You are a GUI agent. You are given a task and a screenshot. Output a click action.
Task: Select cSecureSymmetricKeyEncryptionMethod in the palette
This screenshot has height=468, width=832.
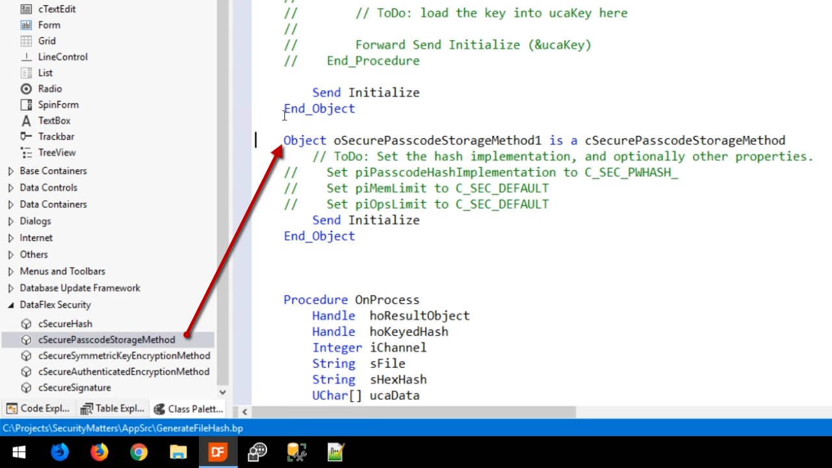(x=123, y=356)
